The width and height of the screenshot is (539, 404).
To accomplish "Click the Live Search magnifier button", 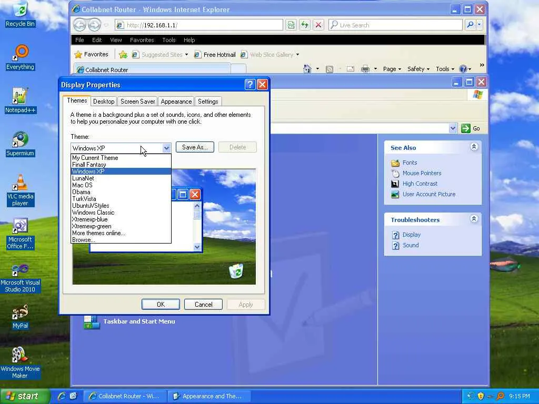I will [470, 25].
